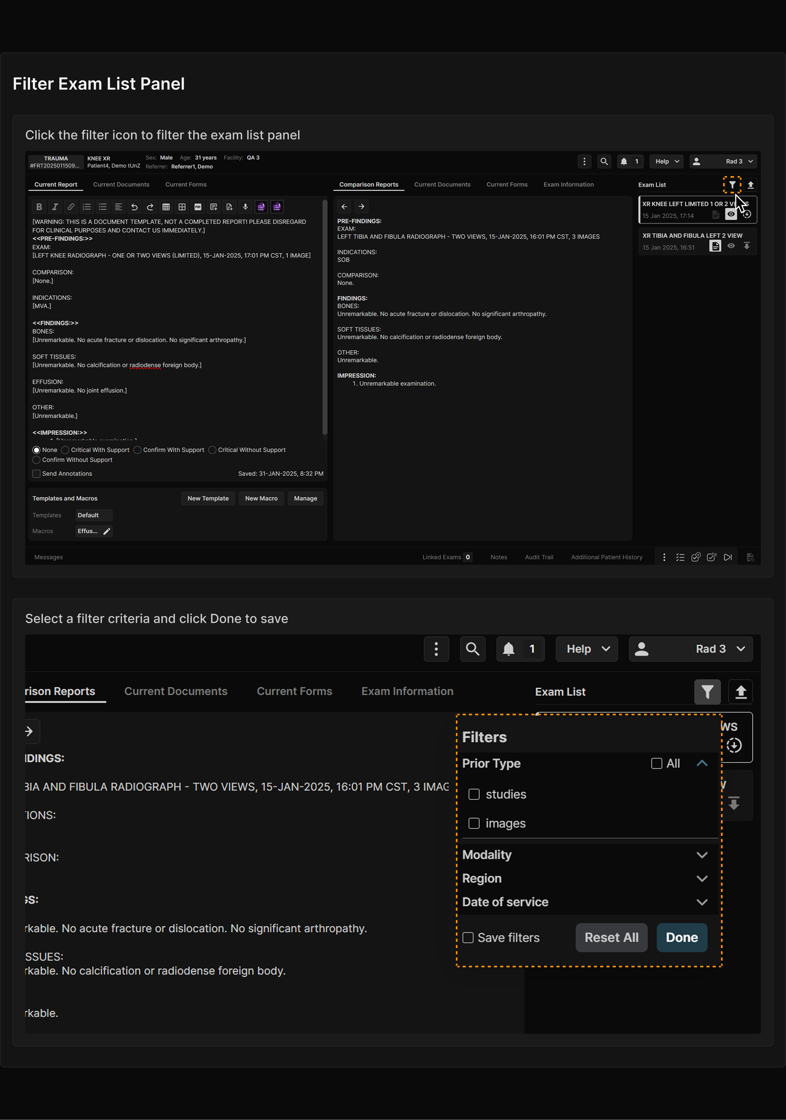Open Linked Exams in the bottom bar
The height and width of the screenshot is (1120, 786).
447,557
